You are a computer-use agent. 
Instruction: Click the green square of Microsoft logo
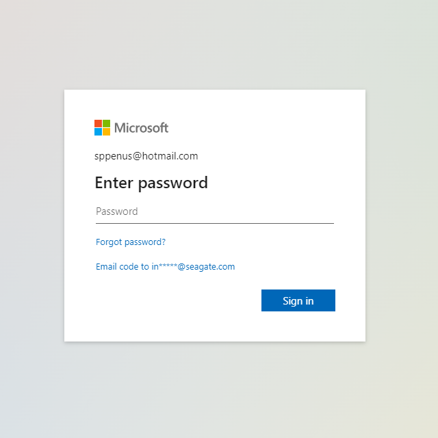tap(106, 123)
